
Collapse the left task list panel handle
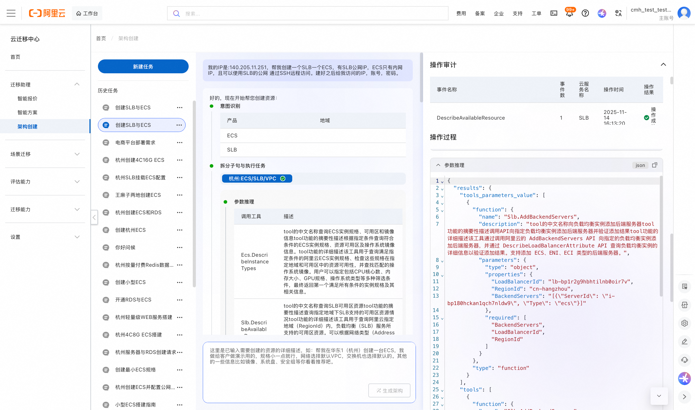tap(94, 217)
